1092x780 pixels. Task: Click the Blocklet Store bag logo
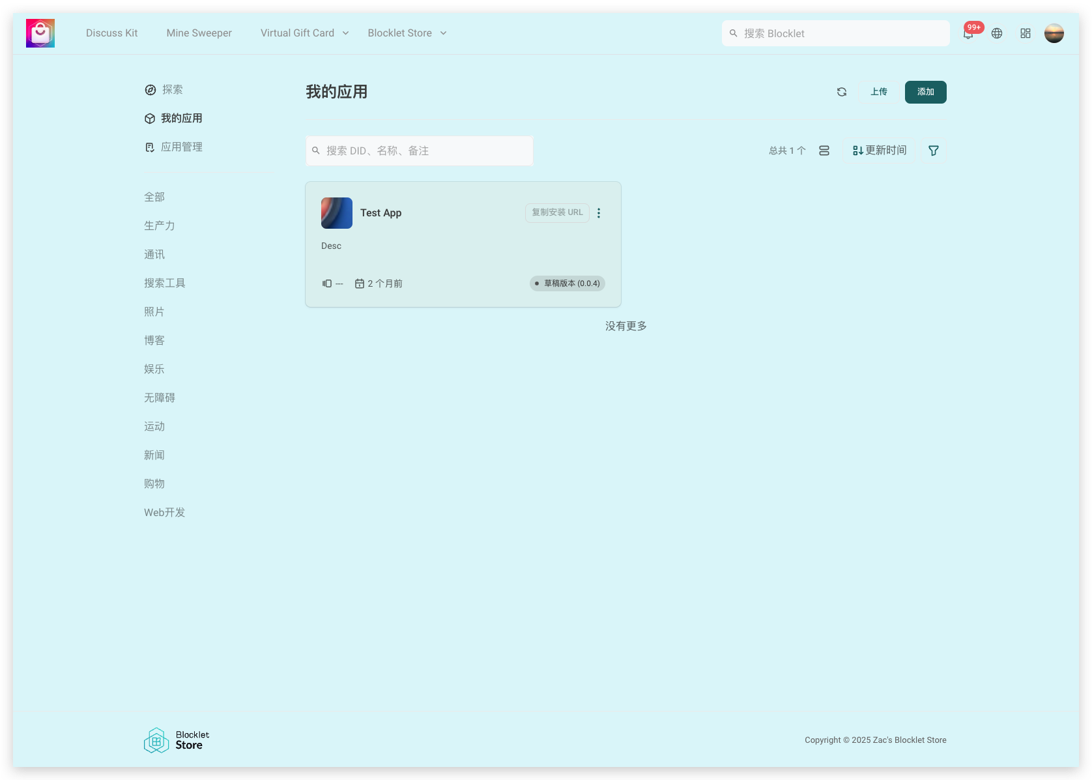40,33
